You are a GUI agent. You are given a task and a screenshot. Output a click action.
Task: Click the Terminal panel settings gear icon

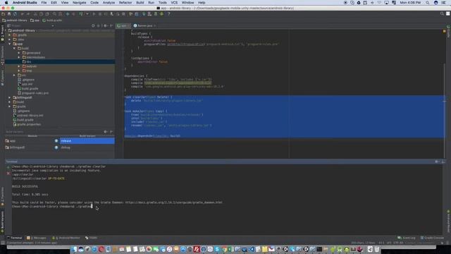click(437, 162)
